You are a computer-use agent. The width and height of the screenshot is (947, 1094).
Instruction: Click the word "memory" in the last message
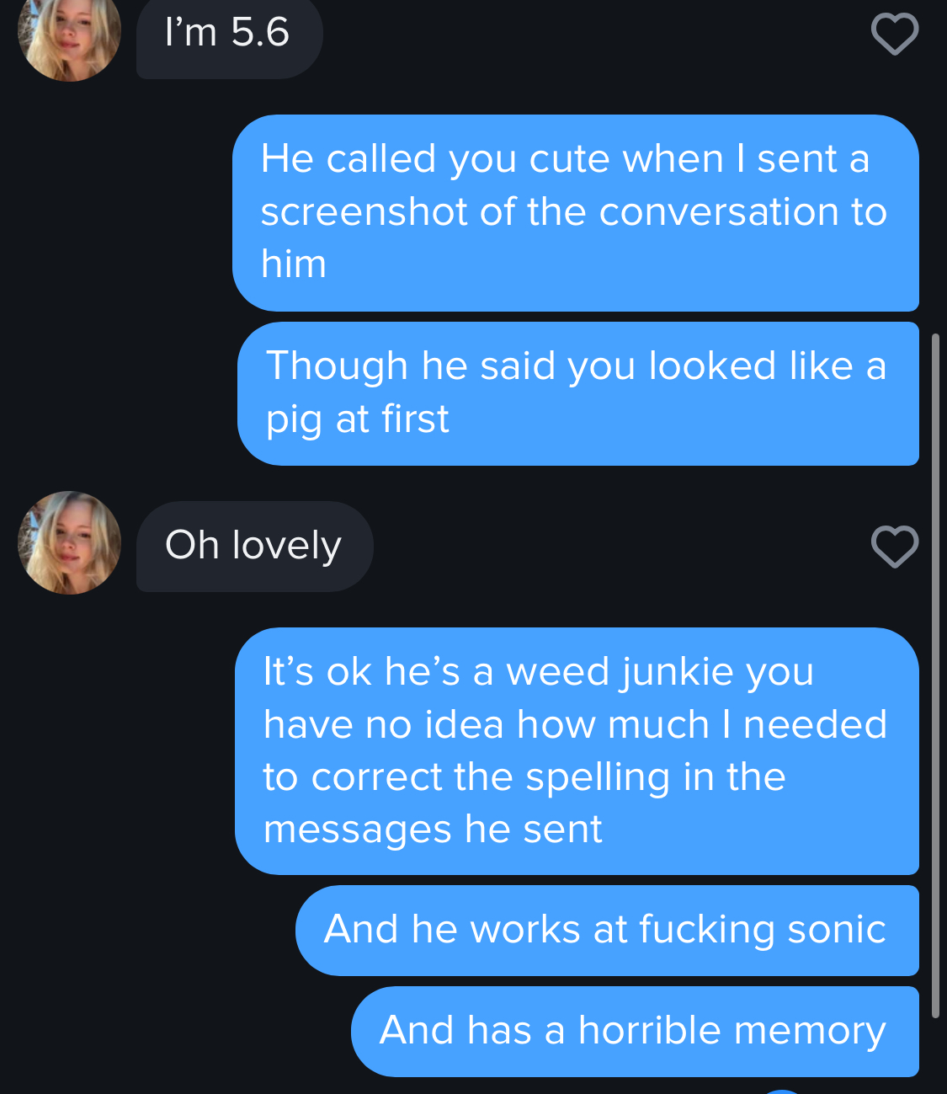[810, 1031]
